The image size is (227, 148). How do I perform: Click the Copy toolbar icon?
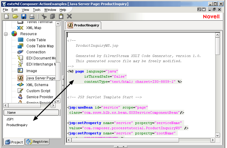pos(52,16)
